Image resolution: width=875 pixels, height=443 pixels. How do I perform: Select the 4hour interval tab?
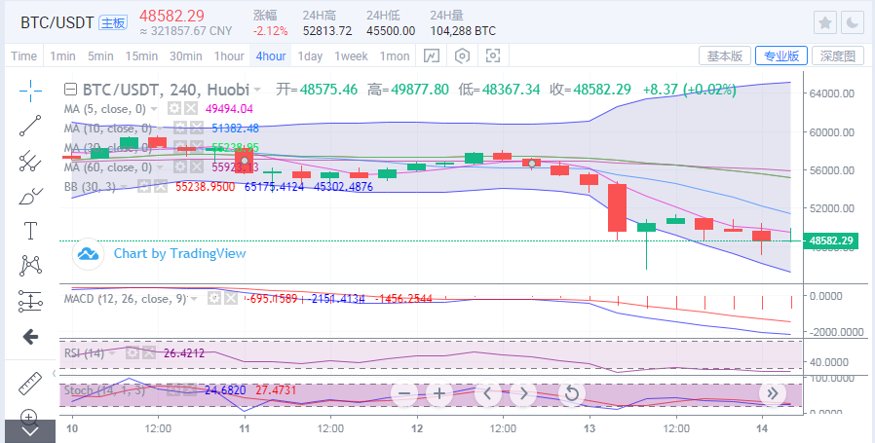point(271,56)
